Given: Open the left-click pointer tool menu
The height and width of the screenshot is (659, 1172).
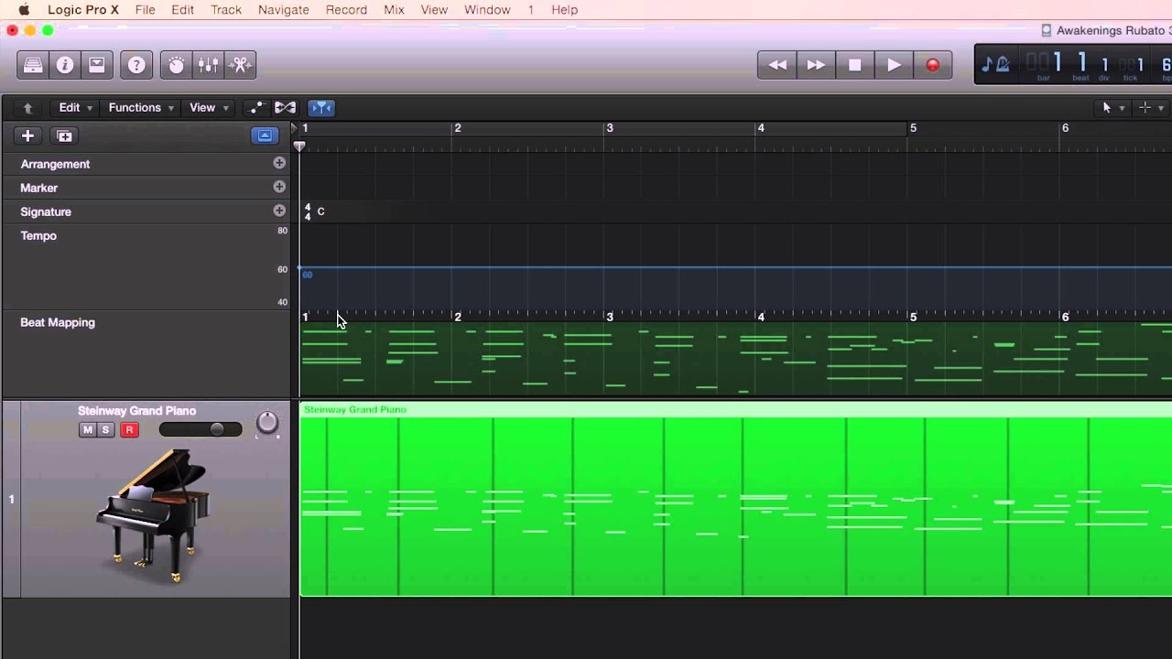Looking at the screenshot, I should 1112,108.
